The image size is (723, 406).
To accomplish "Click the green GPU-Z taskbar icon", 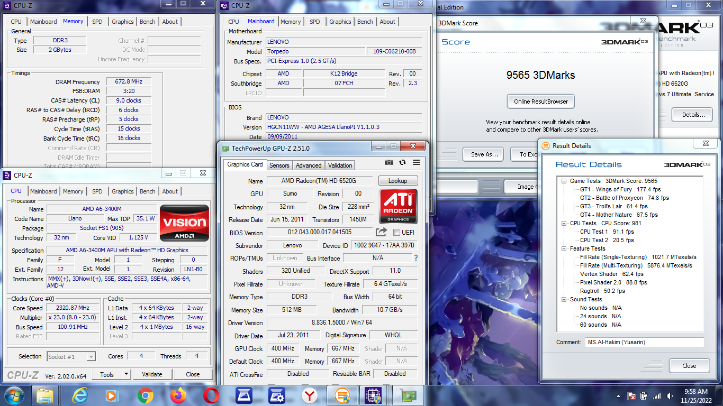I will click(408, 395).
